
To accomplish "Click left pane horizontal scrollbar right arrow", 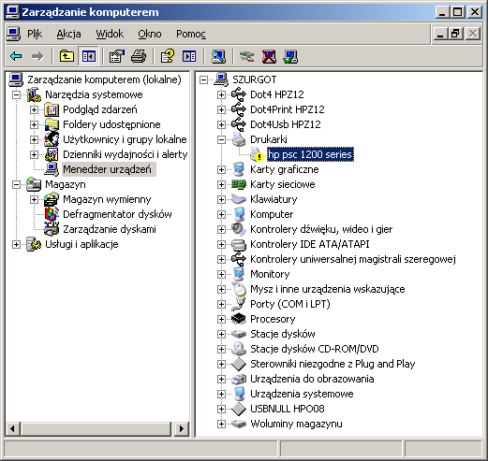I will click(182, 428).
